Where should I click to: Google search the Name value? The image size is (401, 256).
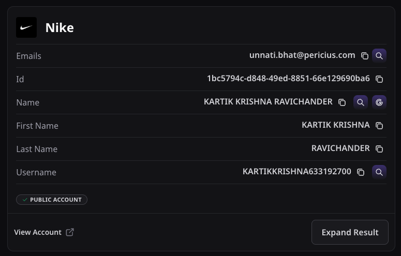(379, 102)
